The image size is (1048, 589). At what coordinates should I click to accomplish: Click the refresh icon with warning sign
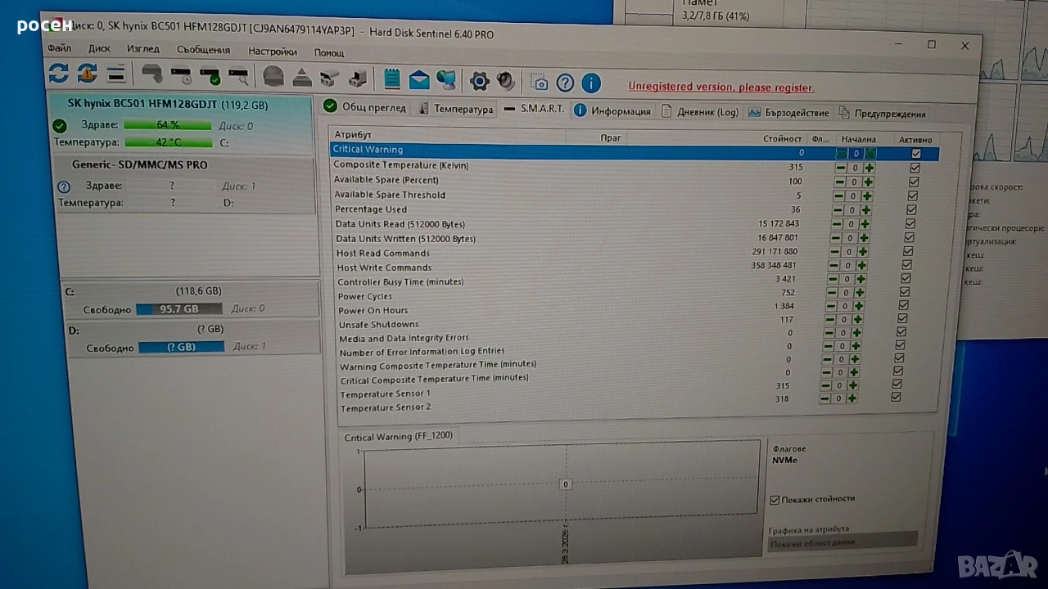[87, 74]
